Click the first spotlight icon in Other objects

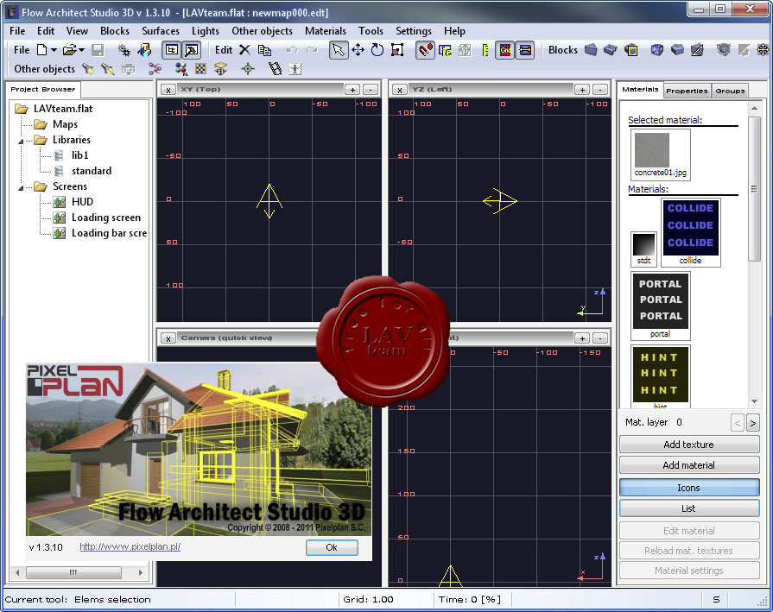(x=88, y=69)
